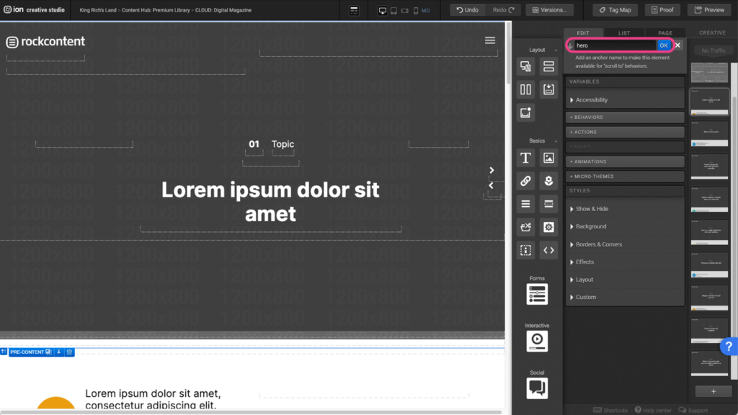Viewport: 738px width, 415px height.
Task: Select the Text tool in Basics
Action: (x=525, y=158)
